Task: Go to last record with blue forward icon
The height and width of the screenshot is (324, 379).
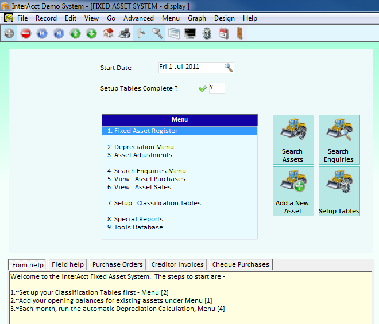Action: pyautogui.click(x=59, y=33)
